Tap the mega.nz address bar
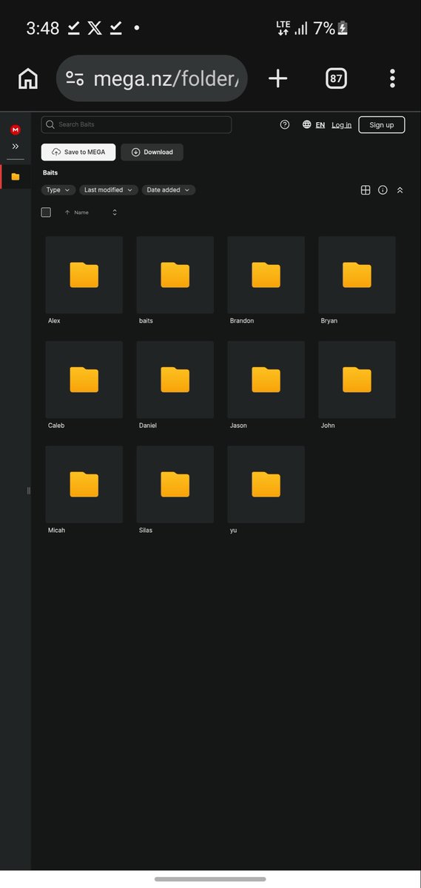Screen dimensions: 421x888 coord(152,78)
